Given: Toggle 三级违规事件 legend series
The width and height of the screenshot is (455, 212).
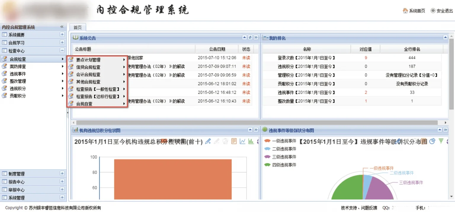Looking at the screenshot, I should (x=280, y=157).
